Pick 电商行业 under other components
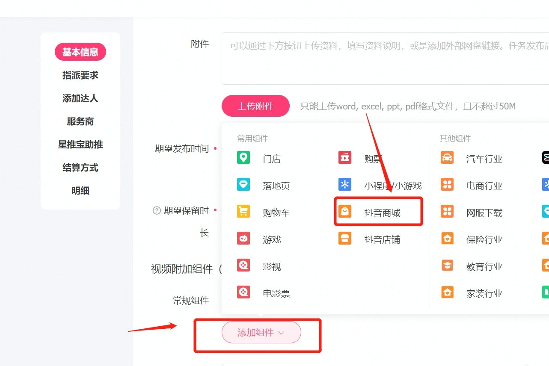549x366 pixels. pos(484,186)
